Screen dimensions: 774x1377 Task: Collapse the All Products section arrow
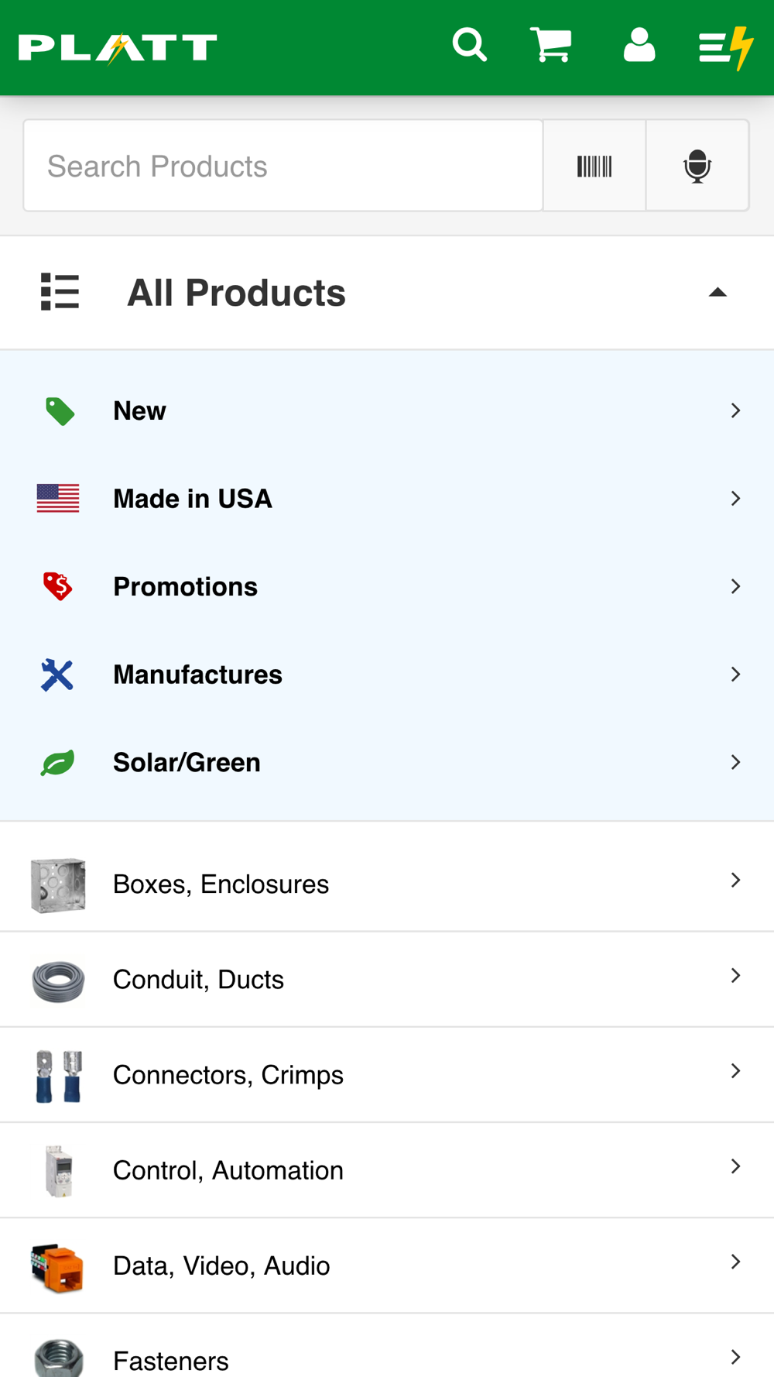(x=717, y=293)
